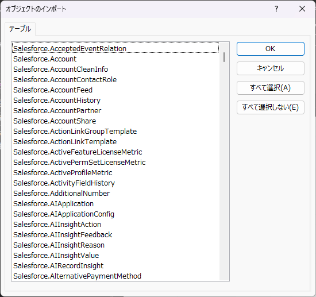Select Salesforce.AccountCleanInfo
The width and height of the screenshot is (316, 297).
point(115,70)
